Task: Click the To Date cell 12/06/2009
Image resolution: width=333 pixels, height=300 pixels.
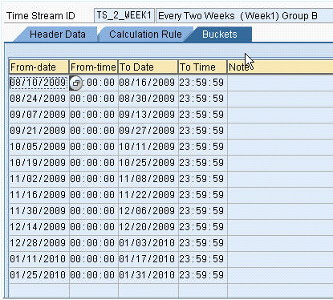Action: [148, 211]
